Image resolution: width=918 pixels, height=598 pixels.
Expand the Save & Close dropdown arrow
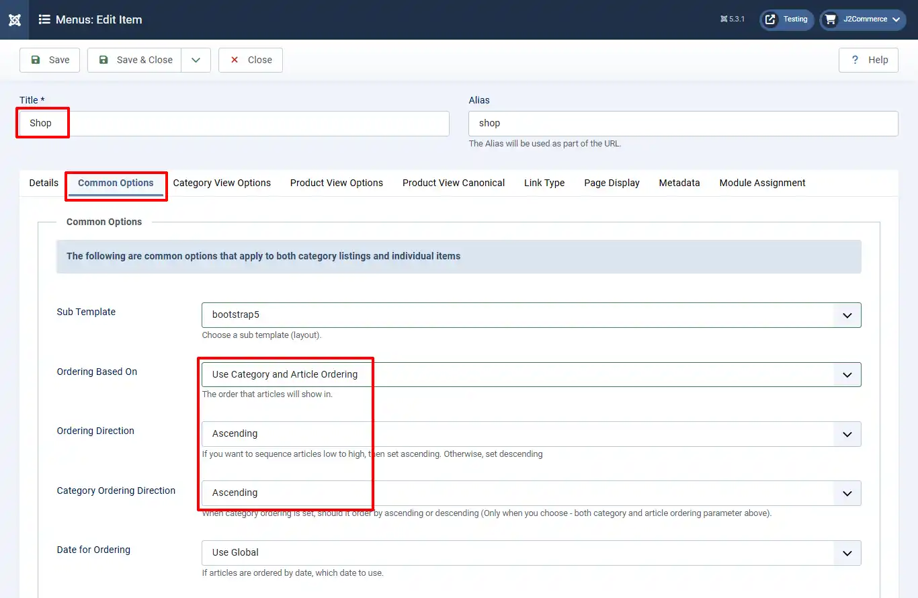coord(196,60)
